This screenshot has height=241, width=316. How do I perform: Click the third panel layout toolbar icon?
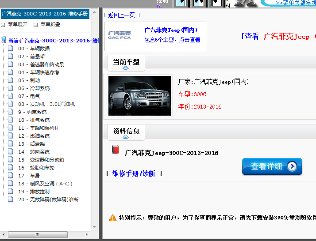216,3
